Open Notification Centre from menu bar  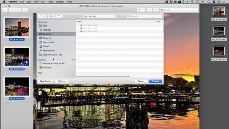(x=224, y=2)
